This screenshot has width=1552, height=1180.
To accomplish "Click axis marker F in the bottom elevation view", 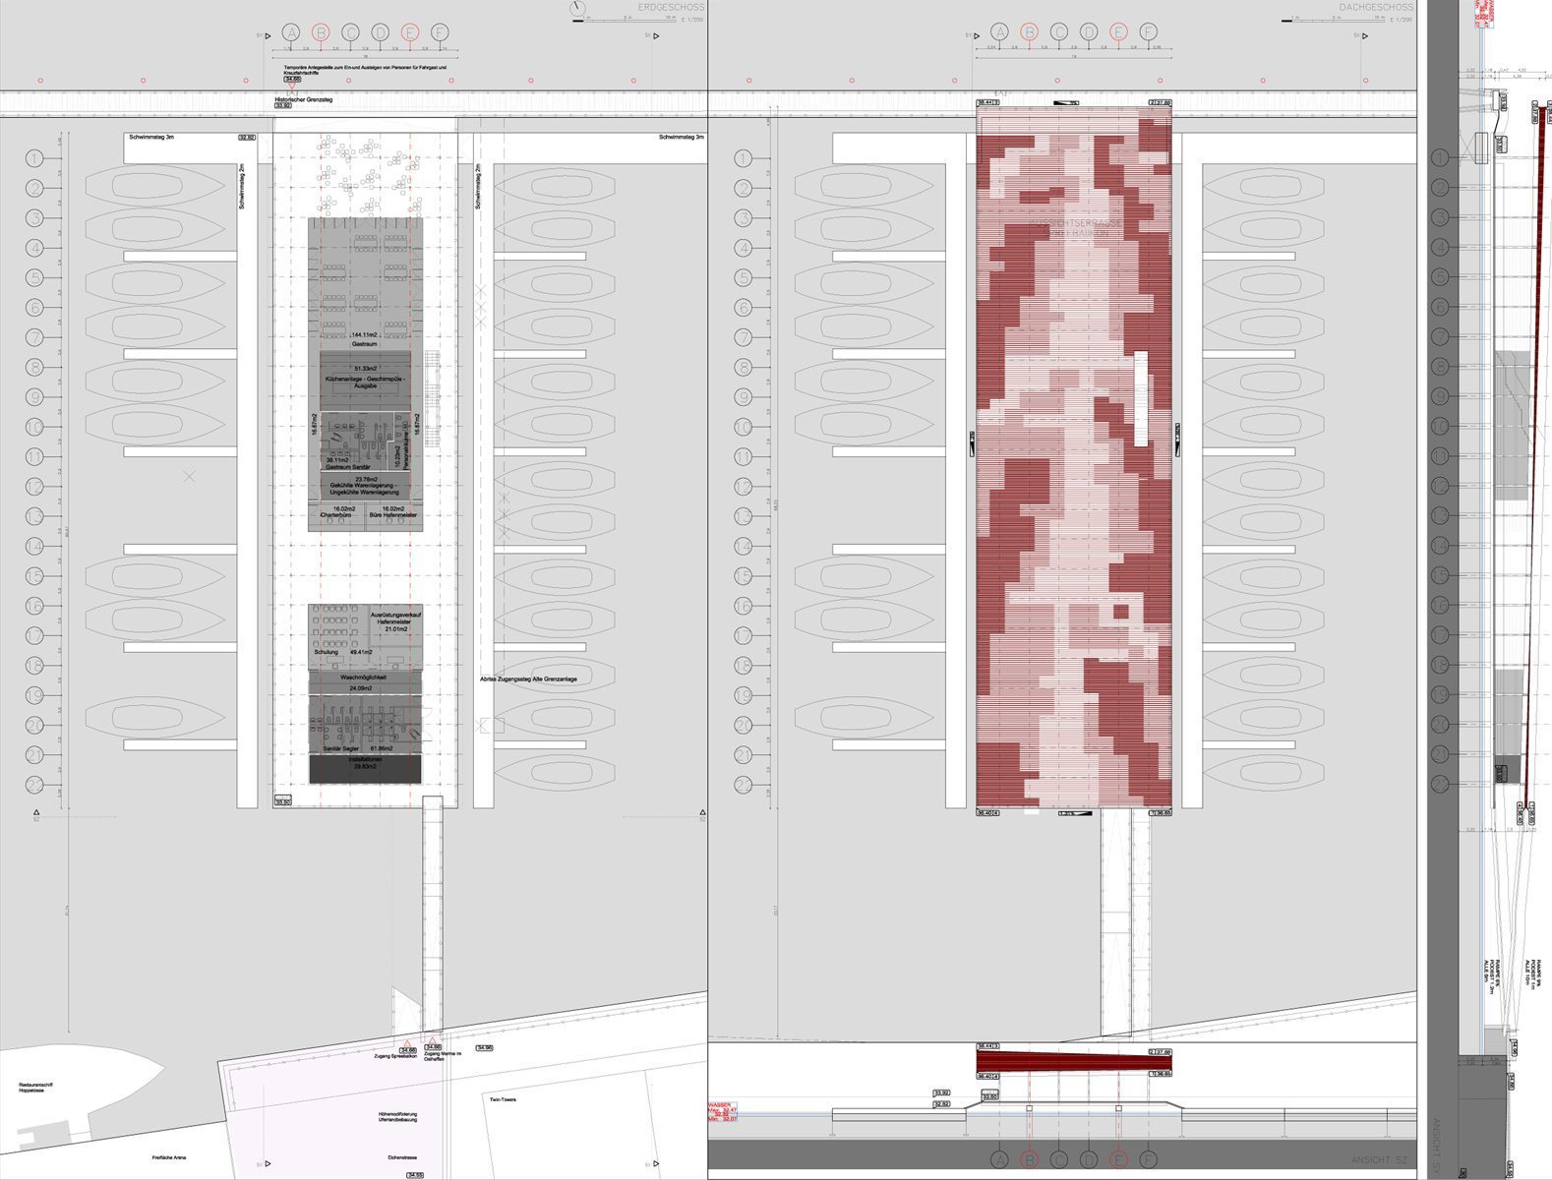I will pos(1148,1159).
